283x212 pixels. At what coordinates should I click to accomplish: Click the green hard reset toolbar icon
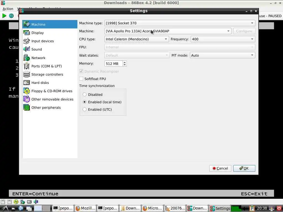[x=11, y=16]
